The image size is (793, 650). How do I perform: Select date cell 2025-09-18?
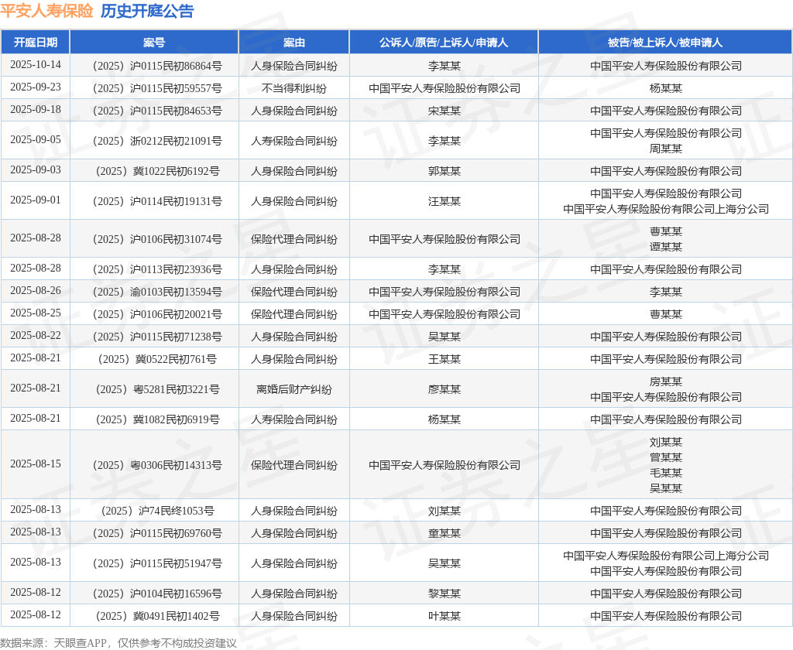pos(36,110)
